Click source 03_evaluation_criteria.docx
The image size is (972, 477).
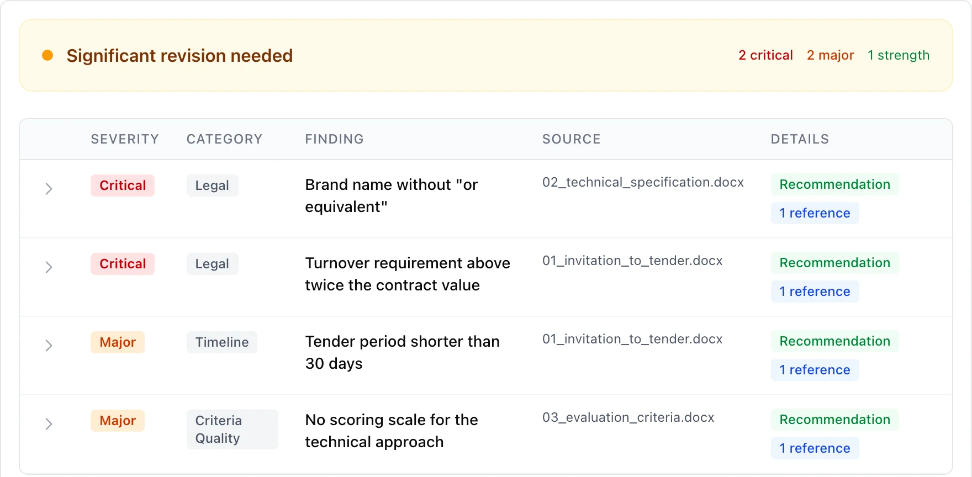click(x=628, y=417)
